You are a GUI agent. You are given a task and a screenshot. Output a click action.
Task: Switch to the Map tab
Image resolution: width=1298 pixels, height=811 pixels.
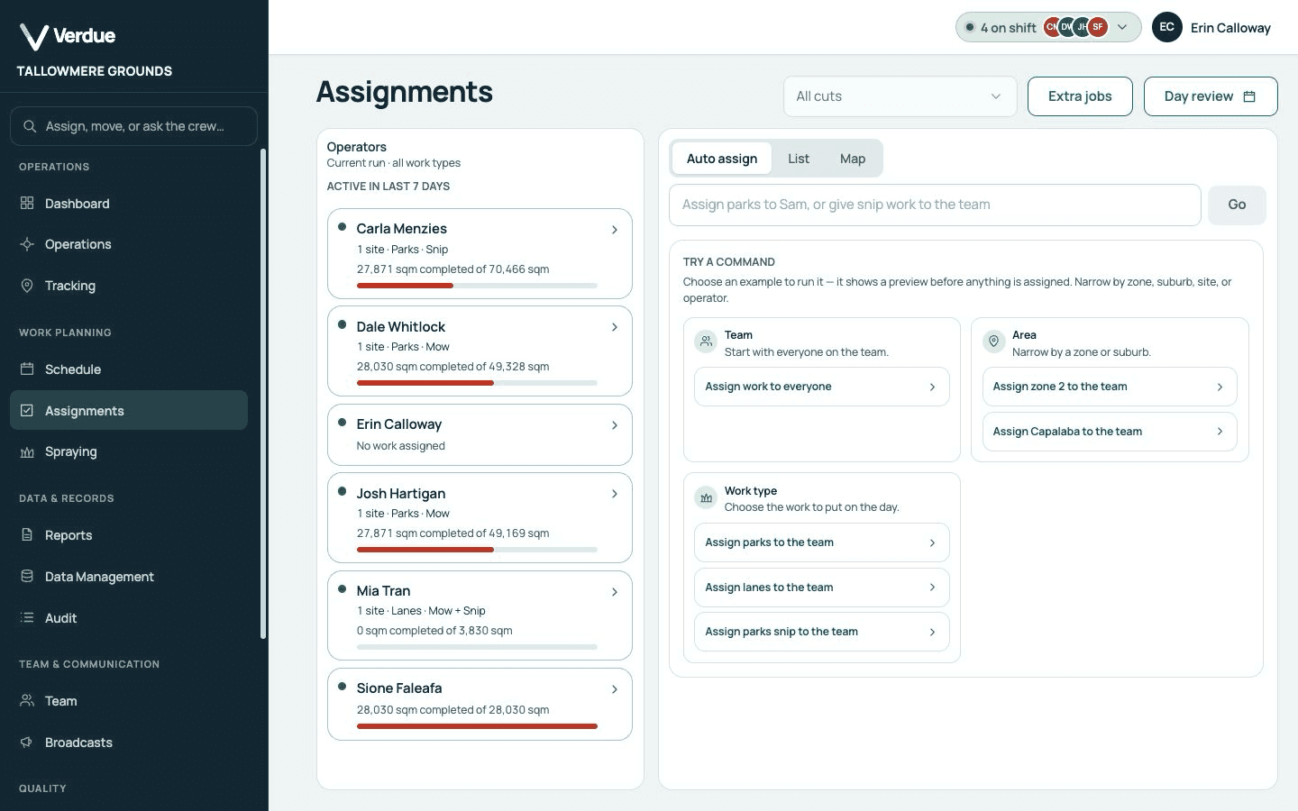tap(853, 159)
